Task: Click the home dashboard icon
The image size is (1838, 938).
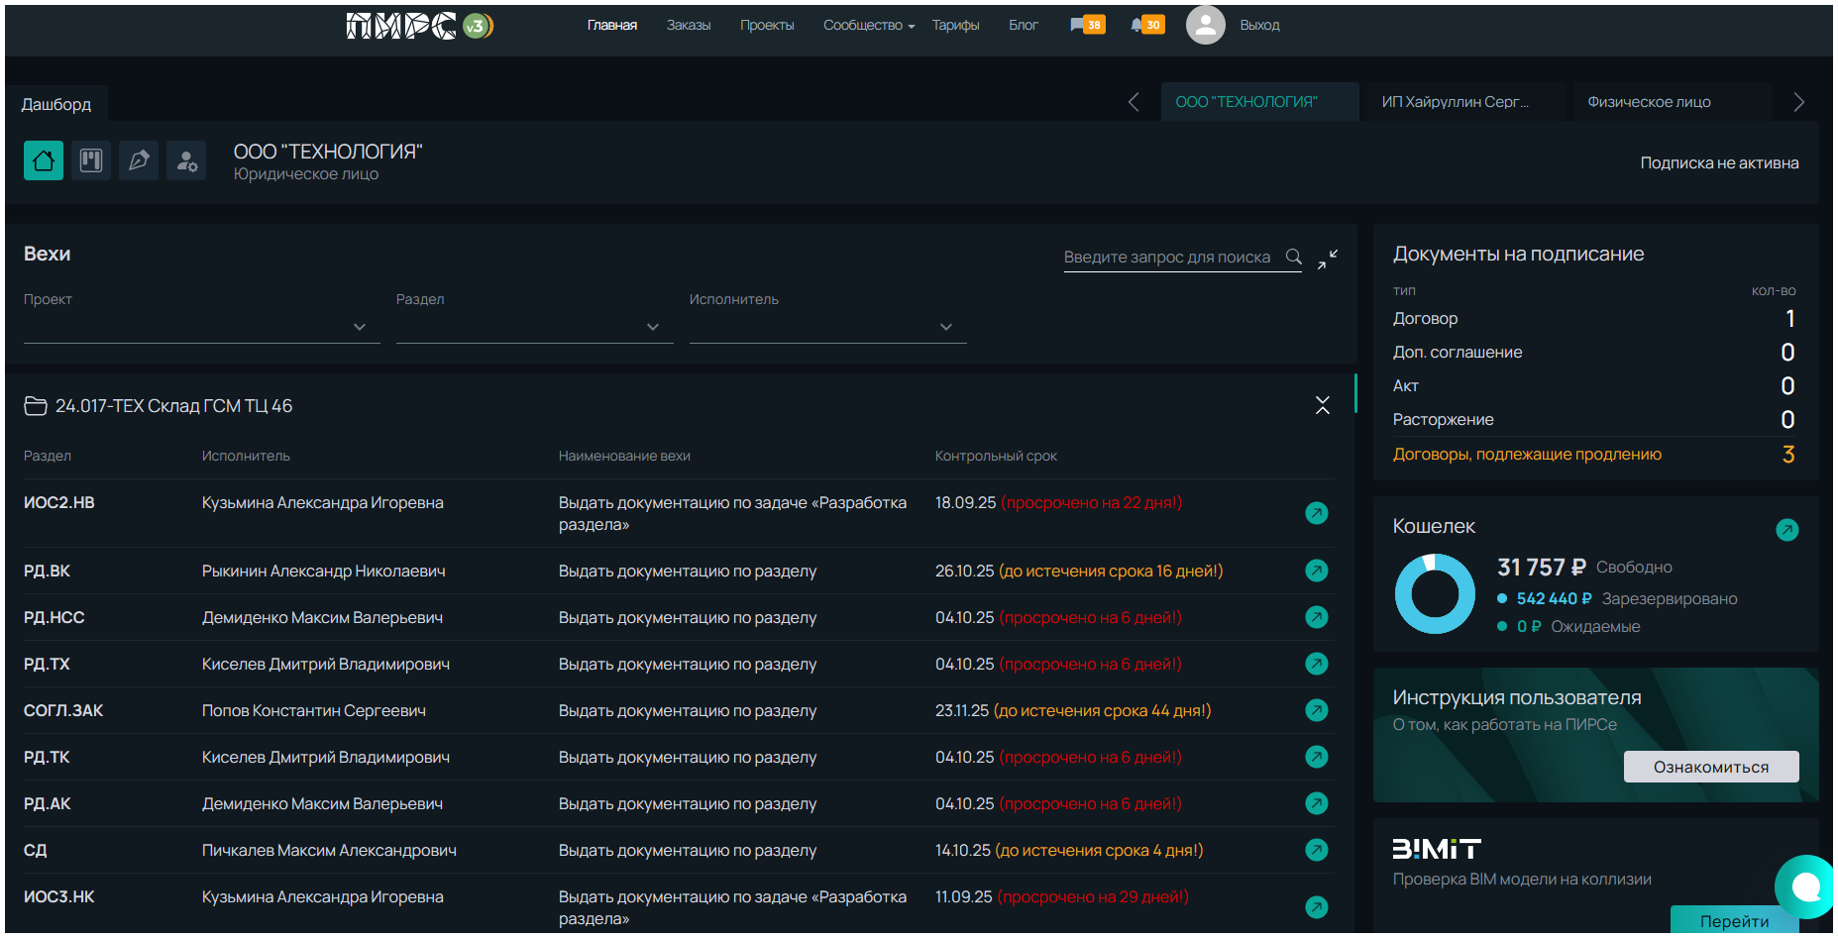Action: pos(44,160)
